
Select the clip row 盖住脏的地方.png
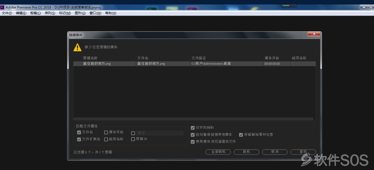(x=194, y=64)
